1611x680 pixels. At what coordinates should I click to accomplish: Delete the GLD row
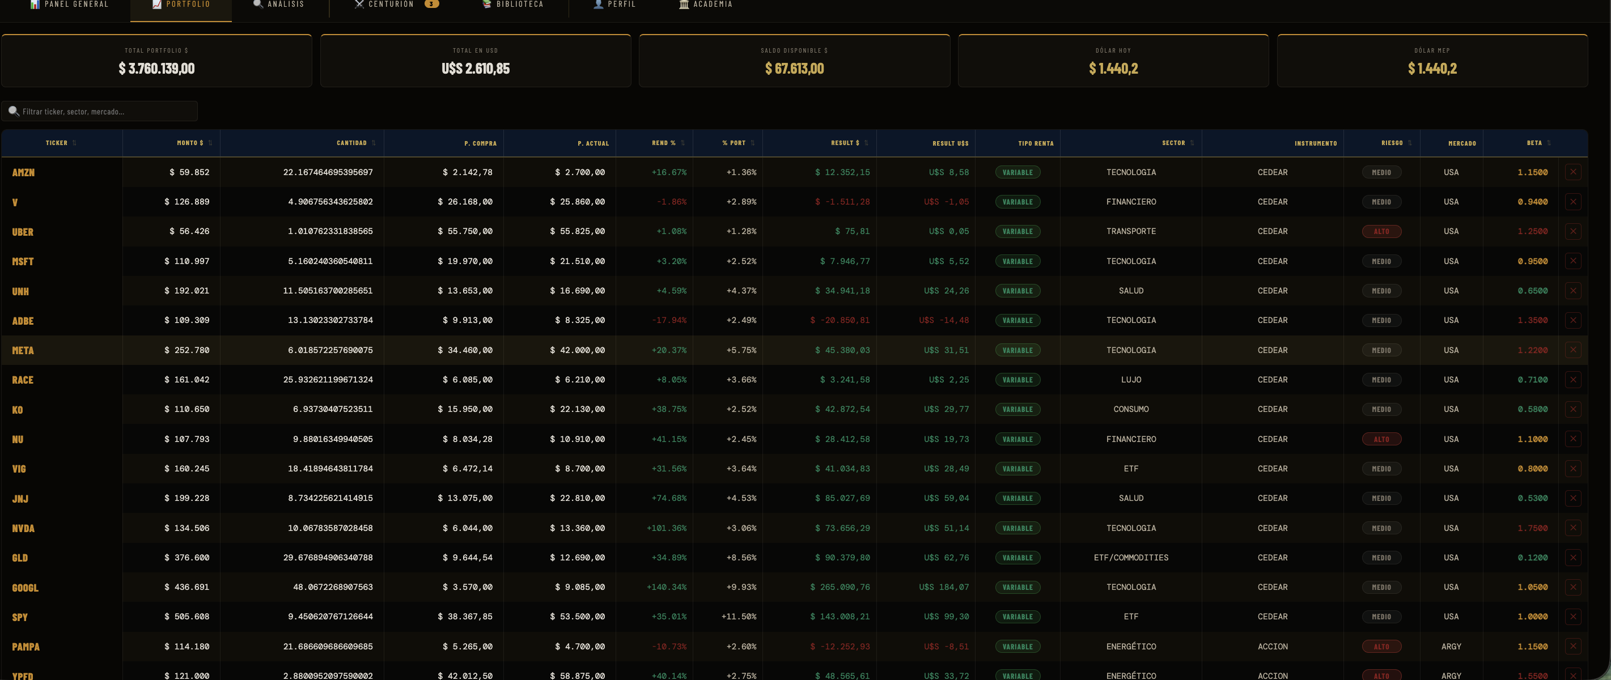[x=1573, y=558]
